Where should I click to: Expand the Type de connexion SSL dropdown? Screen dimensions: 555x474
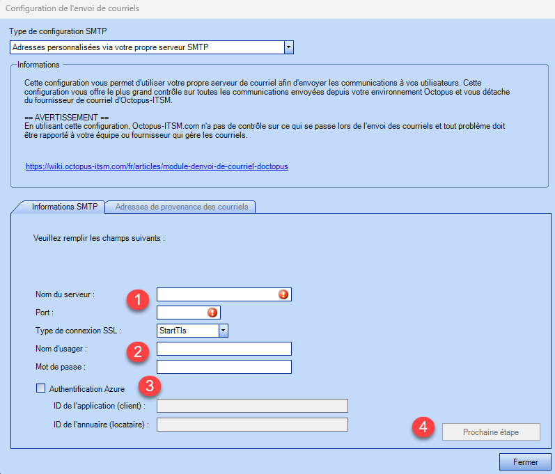(x=224, y=331)
